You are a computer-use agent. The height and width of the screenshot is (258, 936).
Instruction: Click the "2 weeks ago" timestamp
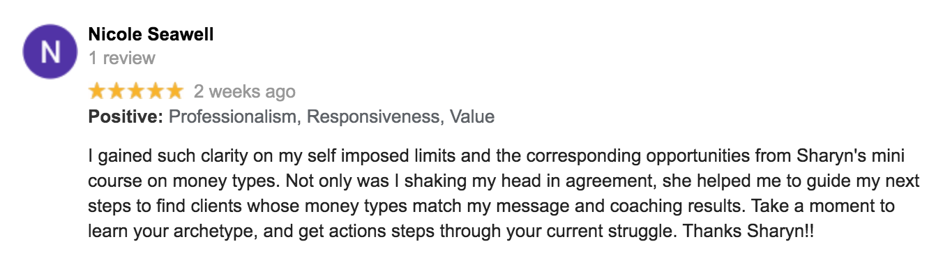[x=244, y=92]
